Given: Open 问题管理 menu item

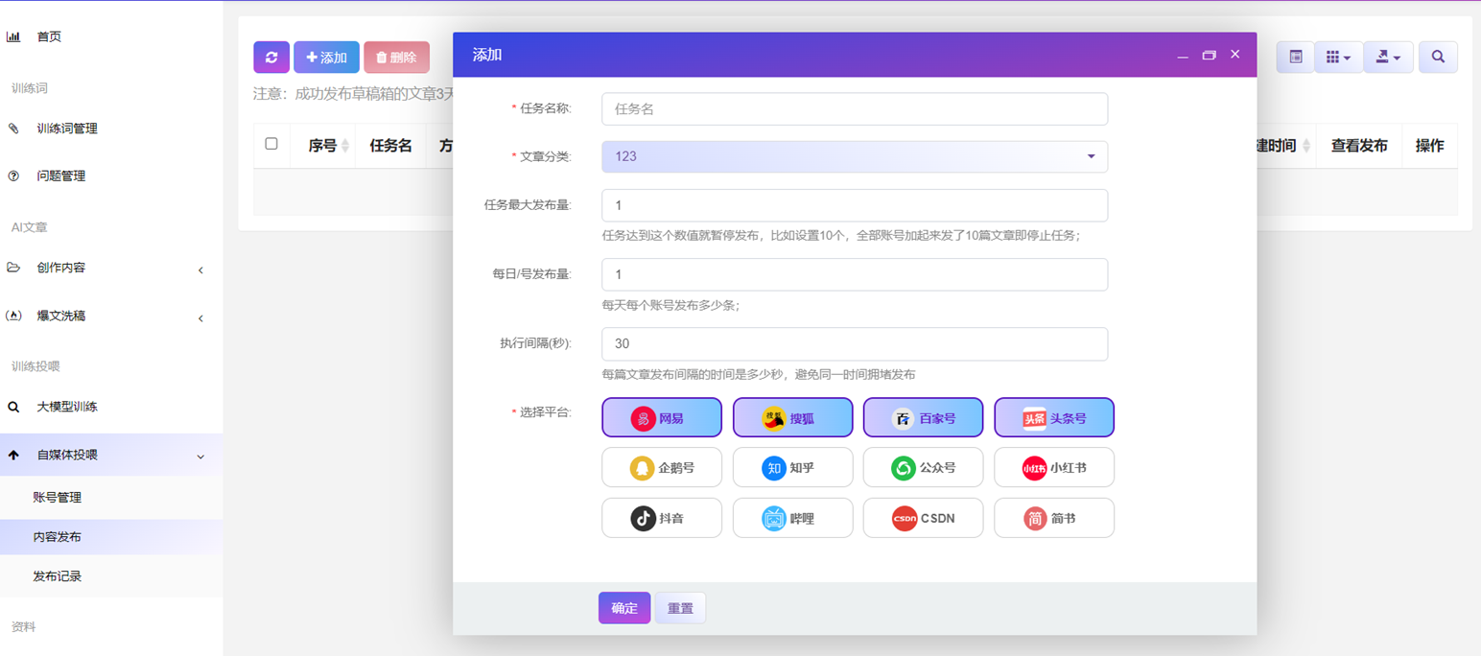Looking at the screenshot, I should (61, 176).
